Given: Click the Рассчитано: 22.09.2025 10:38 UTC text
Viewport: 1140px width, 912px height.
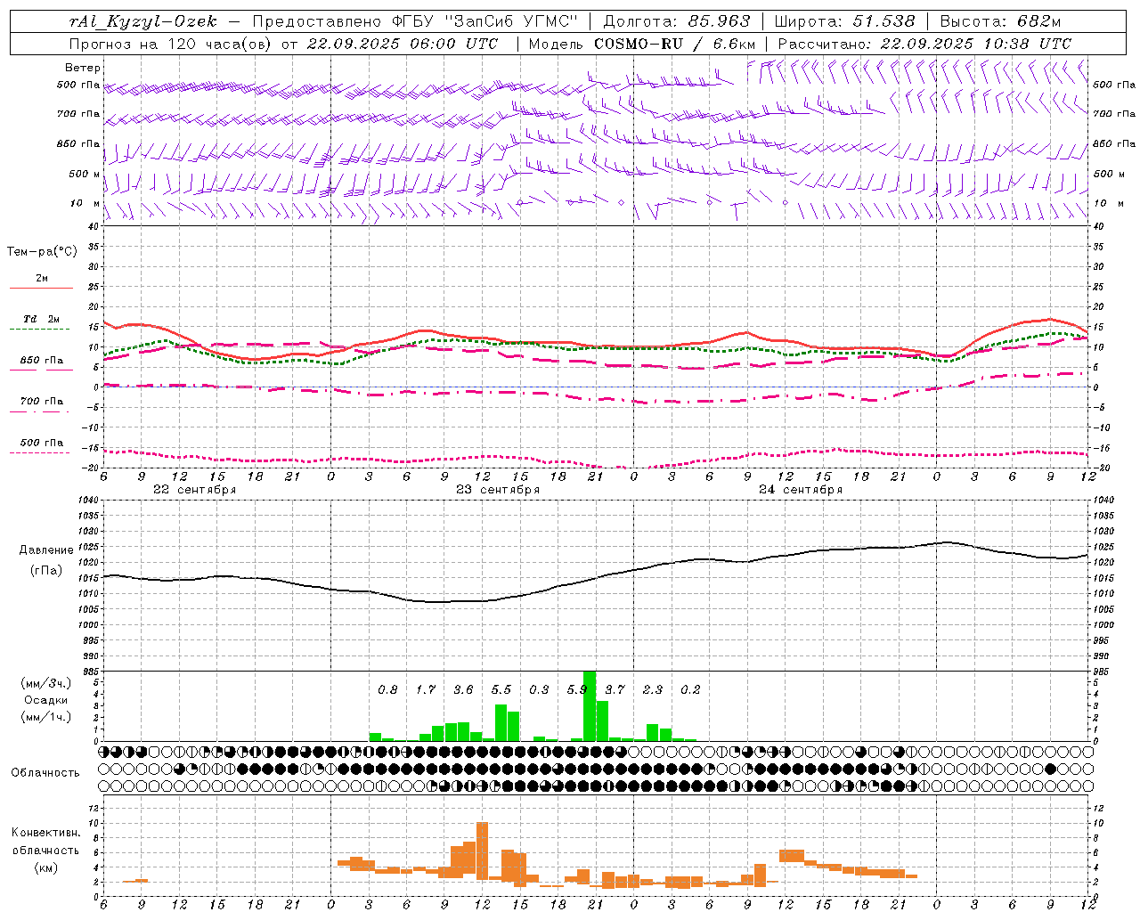Looking at the screenshot, I should tap(925, 44).
